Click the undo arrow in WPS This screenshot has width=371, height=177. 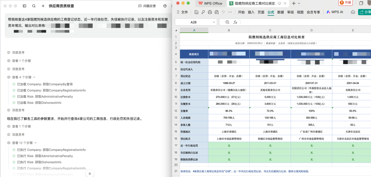pyautogui.click(x=223, y=12)
